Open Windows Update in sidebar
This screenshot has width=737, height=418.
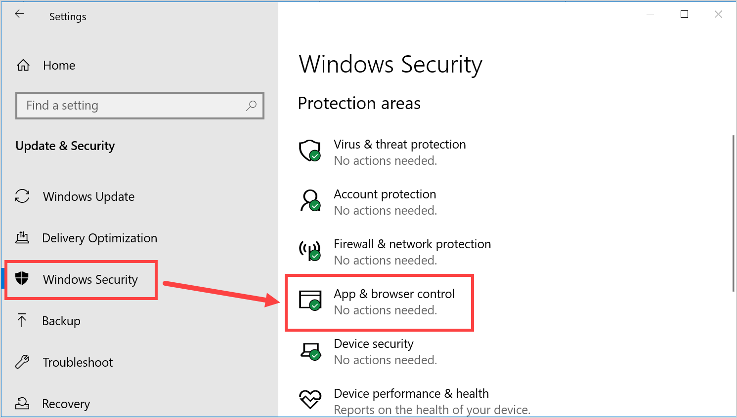88,196
